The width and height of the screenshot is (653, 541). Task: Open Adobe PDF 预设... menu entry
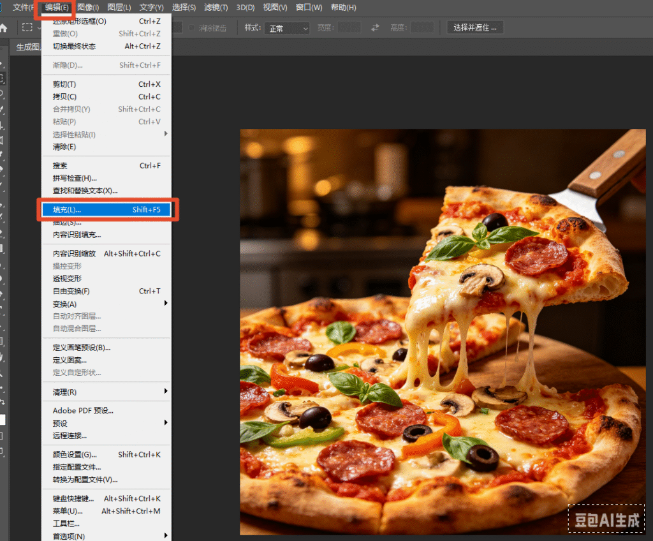[x=106, y=411]
